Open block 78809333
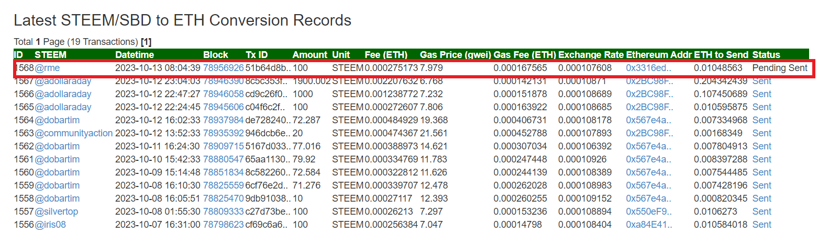Viewport: 818px width, 234px height. (x=223, y=212)
